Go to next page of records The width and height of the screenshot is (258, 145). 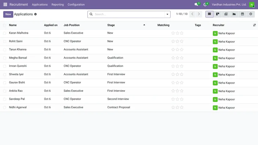[199, 14]
